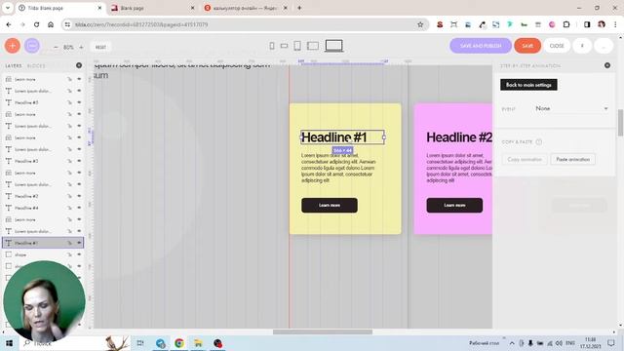Click the canvas horizontal scrollbar thumb
Screen dimensions: 624x351
point(323,331)
